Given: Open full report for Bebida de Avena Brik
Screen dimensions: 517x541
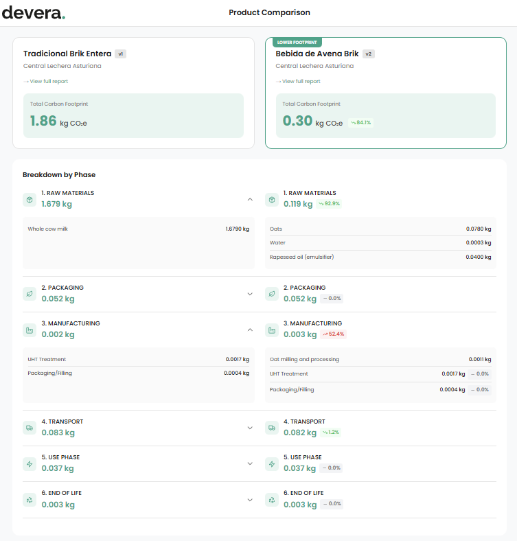Looking at the screenshot, I should (x=301, y=82).
